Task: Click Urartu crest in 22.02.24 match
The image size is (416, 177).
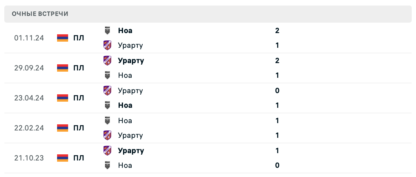Action: point(107,135)
